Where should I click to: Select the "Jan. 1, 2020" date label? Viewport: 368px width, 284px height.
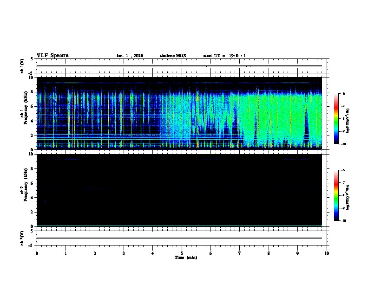coord(130,56)
